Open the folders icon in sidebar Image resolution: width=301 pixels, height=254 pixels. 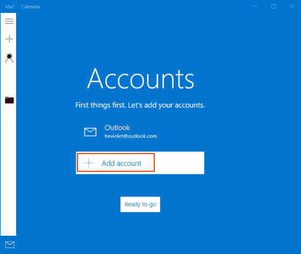[9, 100]
